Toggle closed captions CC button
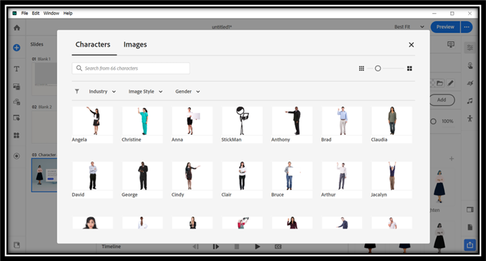The width and height of the screenshot is (486, 261). 278,247
